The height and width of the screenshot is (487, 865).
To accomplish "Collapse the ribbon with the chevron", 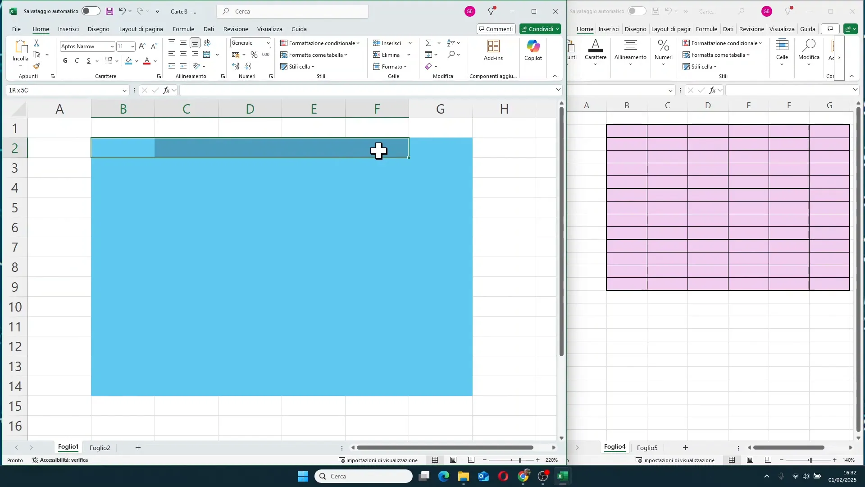I will tap(555, 76).
